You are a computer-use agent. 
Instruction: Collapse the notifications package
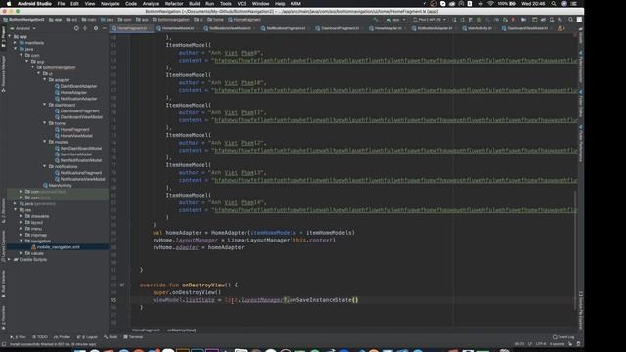pyautogui.click(x=45, y=166)
